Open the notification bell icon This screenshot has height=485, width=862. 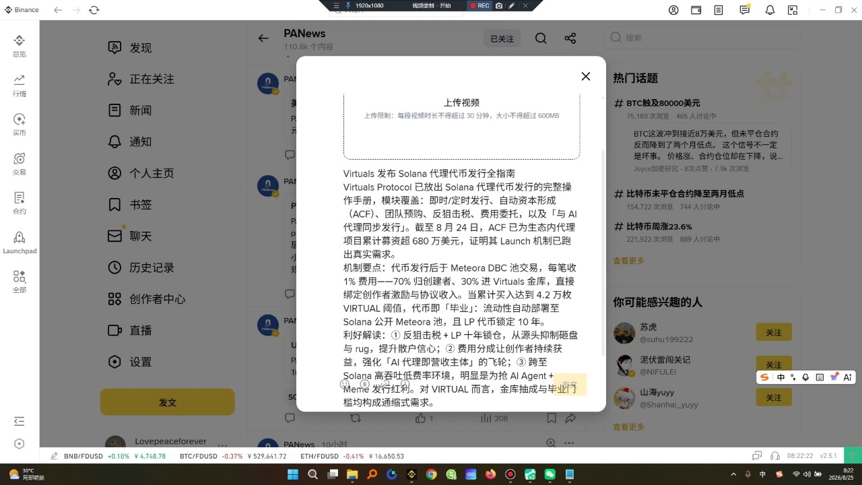(x=770, y=10)
